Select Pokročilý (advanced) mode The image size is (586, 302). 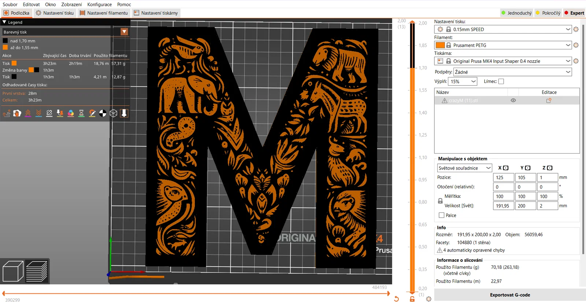pos(548,13)
